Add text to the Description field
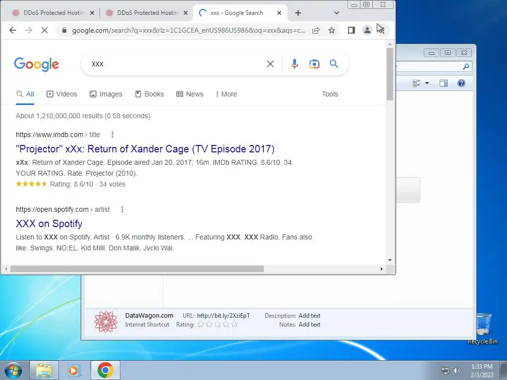Image resolution: width=507 pixels, height=380 pixels. click(309, 316)
